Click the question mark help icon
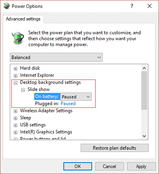Viewport: 159px width, 174px height. tap(132, 6)
